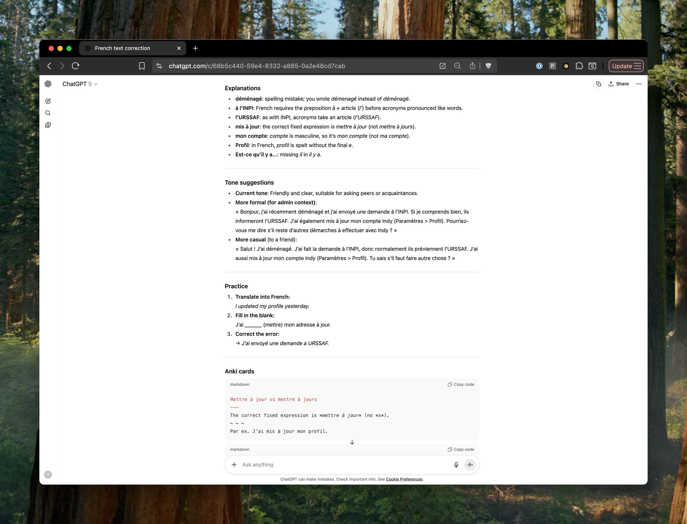
Task: Click the plus attach button in composer
Action: (234, 465)
